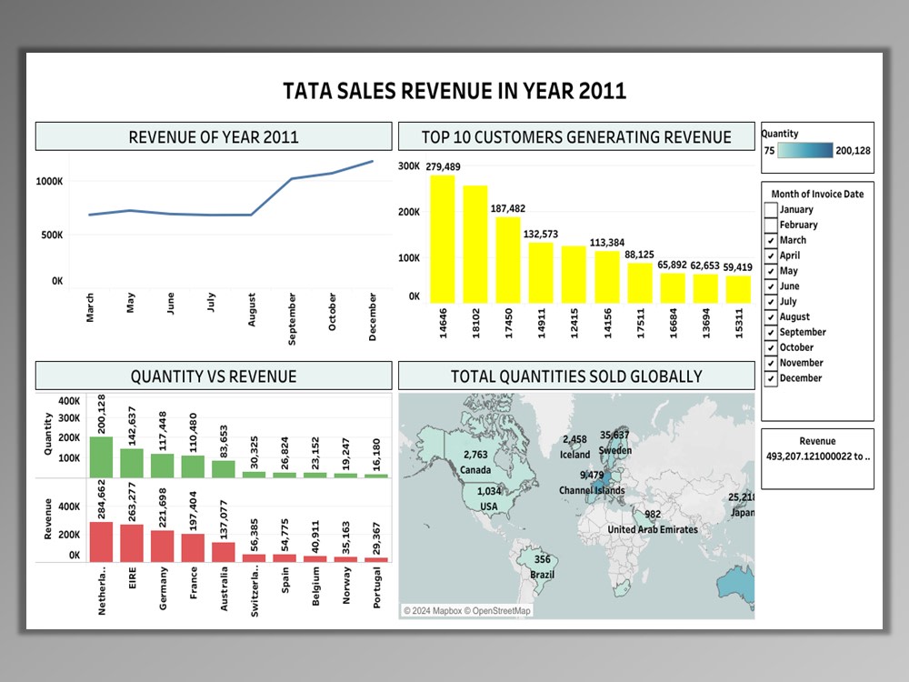Viewport: 909px width, 682px height.
Task: Click the dashboard title TATA SALES REVENUE
Action: pyautogui.click(x=454, y=91)
